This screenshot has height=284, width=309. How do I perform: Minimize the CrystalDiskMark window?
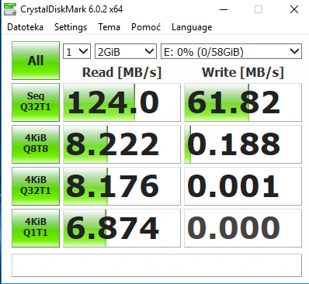(224, 9)
